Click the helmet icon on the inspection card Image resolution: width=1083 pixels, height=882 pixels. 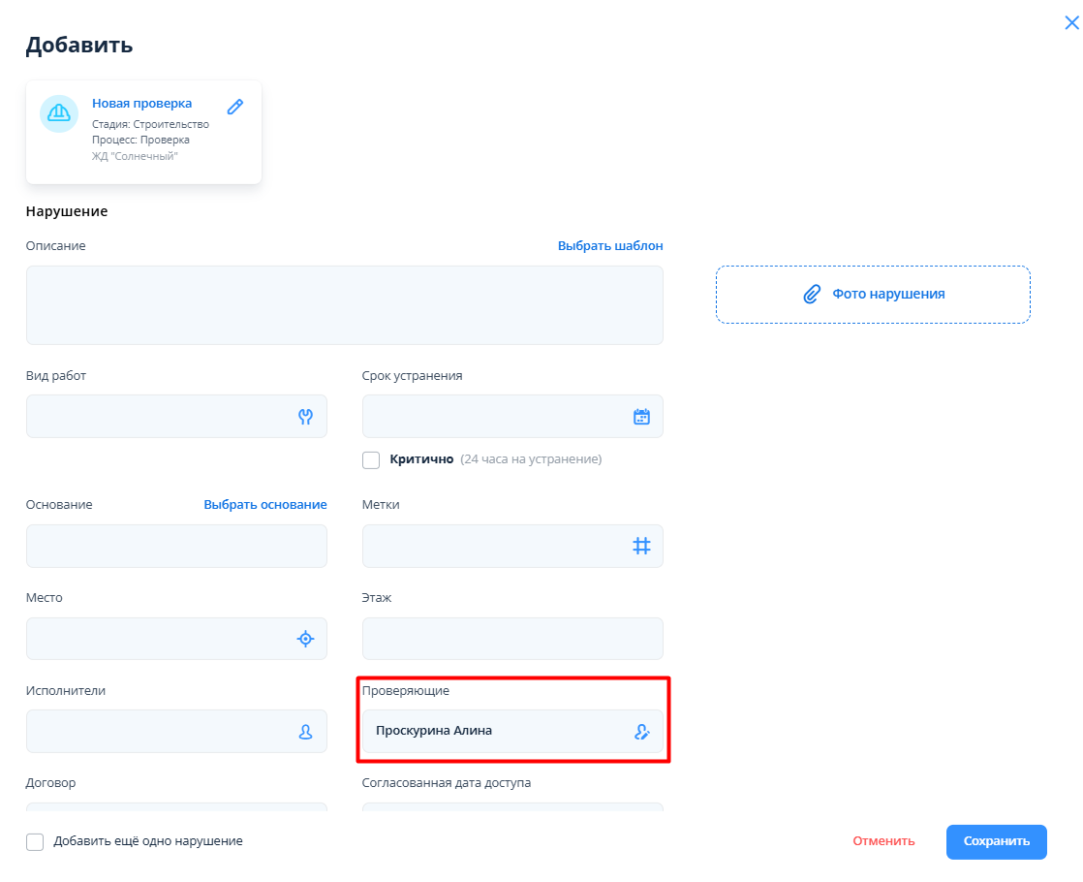(x=59, y=113)
